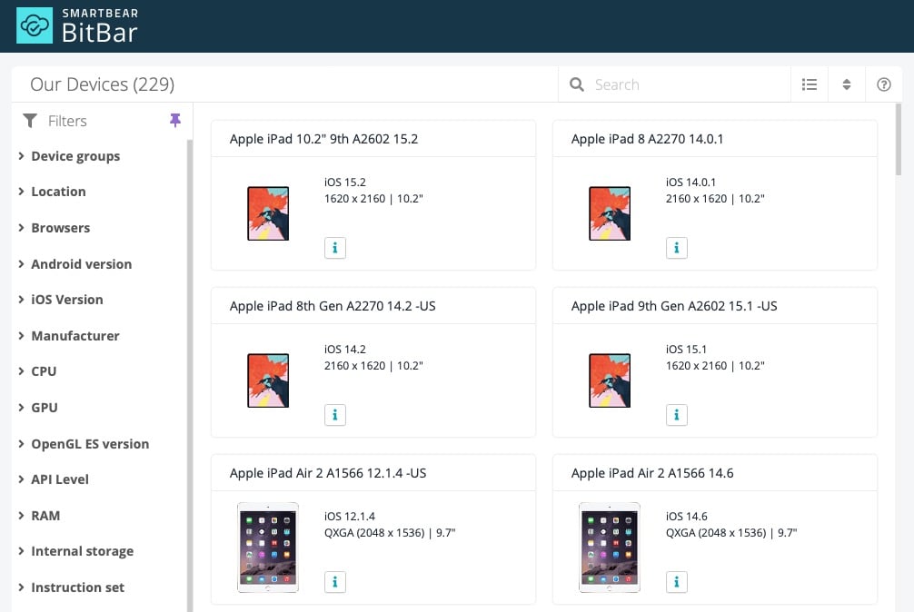Click the iOS 15.2 version text
The image size is (914, 612).
point(345,183)
